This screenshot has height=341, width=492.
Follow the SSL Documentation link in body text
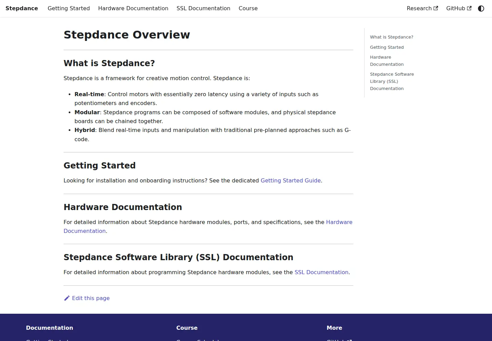(322, 272)
